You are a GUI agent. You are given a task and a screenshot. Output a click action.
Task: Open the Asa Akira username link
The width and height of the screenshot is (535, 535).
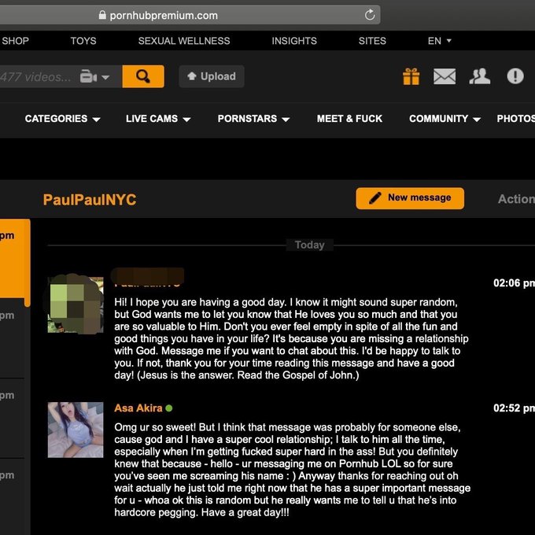pyautogui.click(x=138, y=408)
